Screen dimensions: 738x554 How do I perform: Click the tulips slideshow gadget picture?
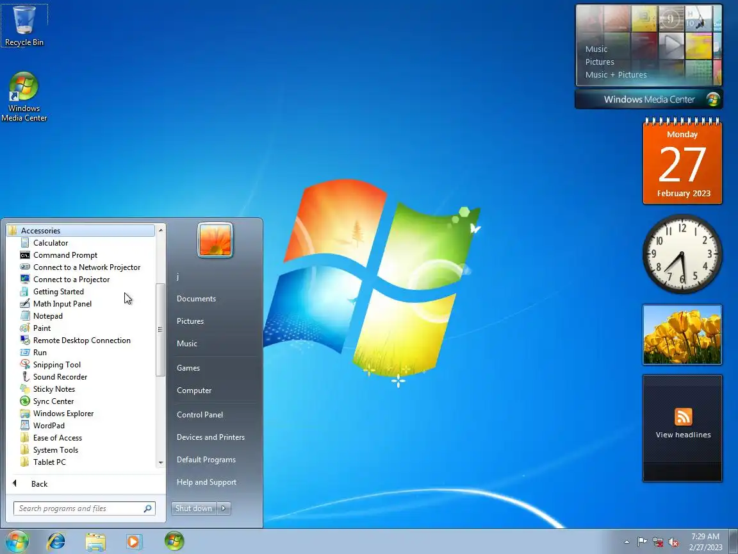click(682, 335)
